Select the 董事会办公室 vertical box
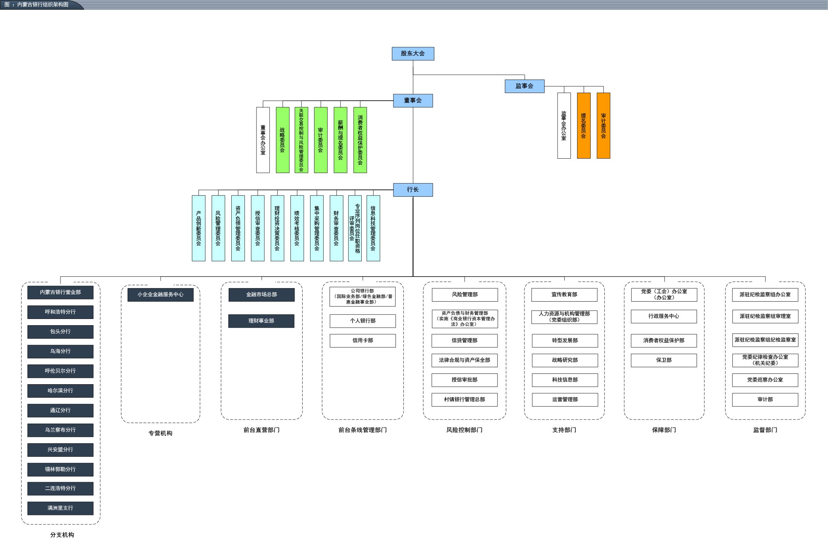Image resolution: width=828 pixels, height=539 pixels. [x=263, y=140]
